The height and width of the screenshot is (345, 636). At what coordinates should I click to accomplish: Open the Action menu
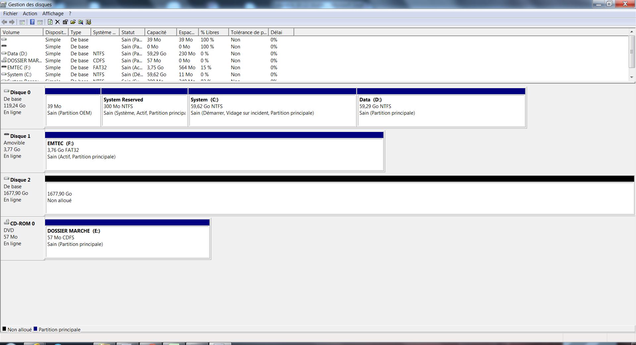[30, 13]
